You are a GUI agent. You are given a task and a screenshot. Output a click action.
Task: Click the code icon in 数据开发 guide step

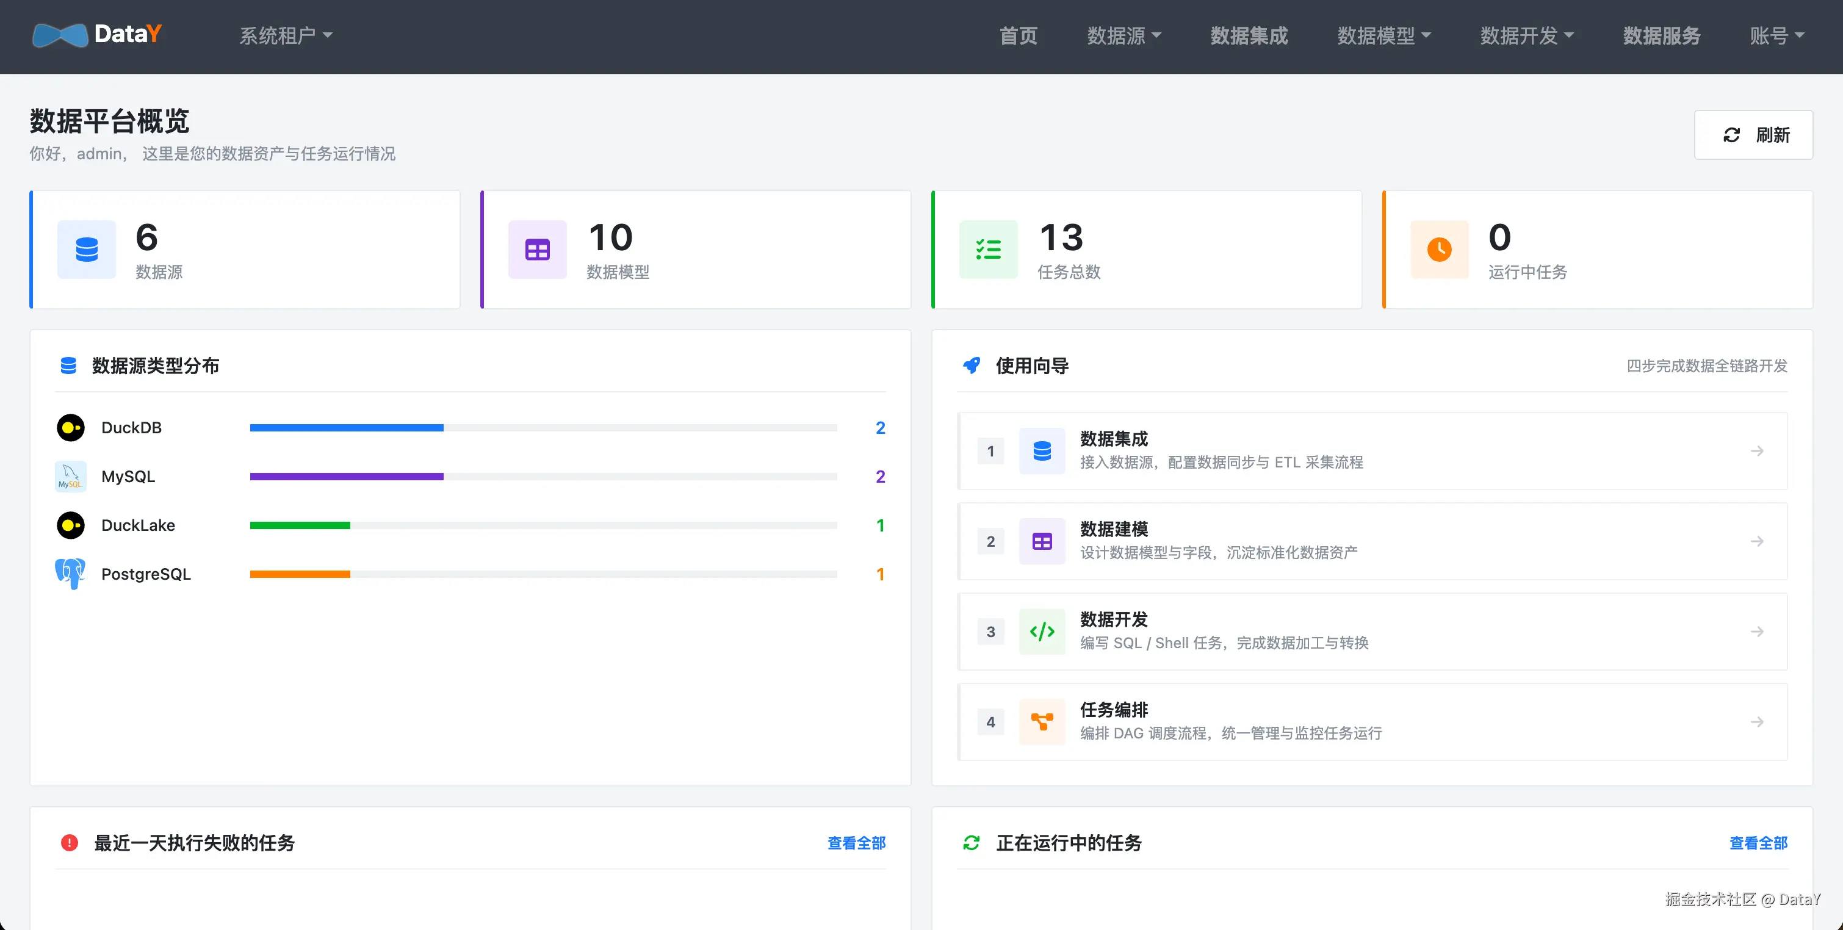point(1042,631)
